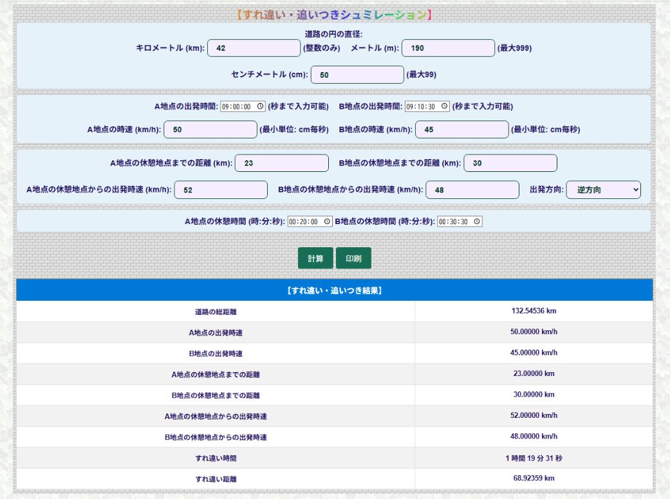
Task: Click the B地点の時速 input showing 45
Action: [x=461, y=129]
